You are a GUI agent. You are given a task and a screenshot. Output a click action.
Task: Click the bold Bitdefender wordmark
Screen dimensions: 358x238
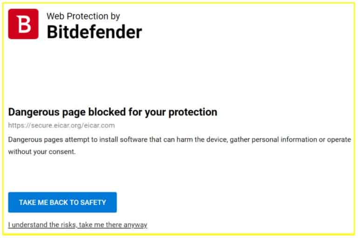coord(95,32)
